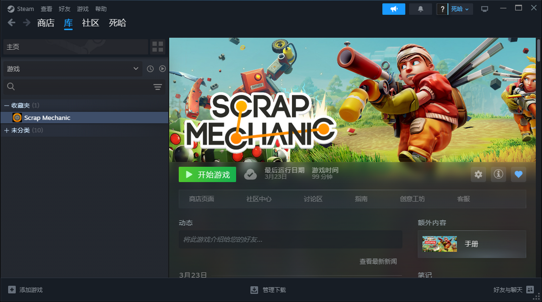
Task: Collapse the 收藏夹 category
Action: coord(7,105)
